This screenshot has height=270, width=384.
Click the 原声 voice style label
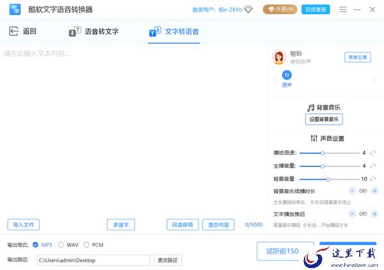click(287, 85)
